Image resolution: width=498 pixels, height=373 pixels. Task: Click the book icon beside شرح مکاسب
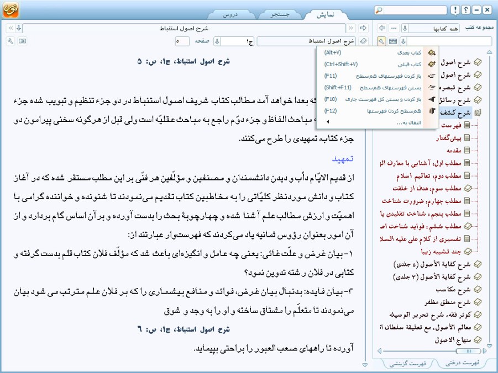click(x=478, y=289)
